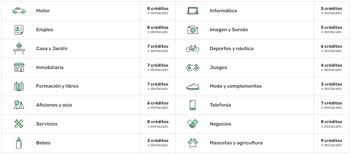Click the Telefonía category text

[x=220, y=105]
